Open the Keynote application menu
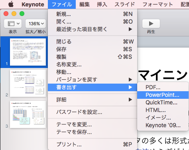Image resolution: width=189 pixels, height=150 pixels. (x=33, y=4)
